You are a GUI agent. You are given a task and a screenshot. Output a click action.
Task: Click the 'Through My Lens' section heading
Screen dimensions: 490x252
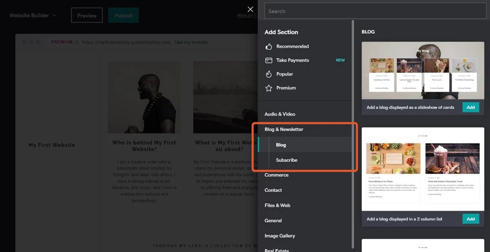coord(205,246)
